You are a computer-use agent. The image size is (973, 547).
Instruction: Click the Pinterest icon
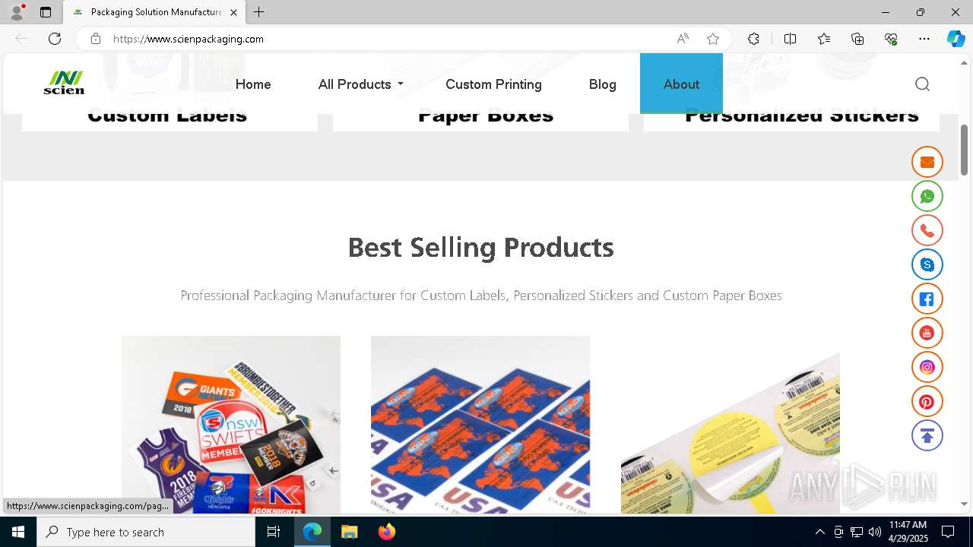[x=927, y=401]
